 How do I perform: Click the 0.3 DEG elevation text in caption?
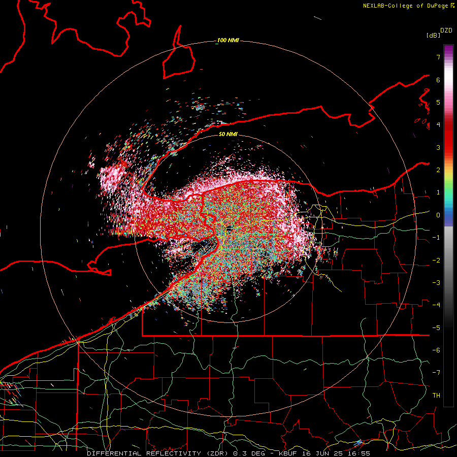249,453
